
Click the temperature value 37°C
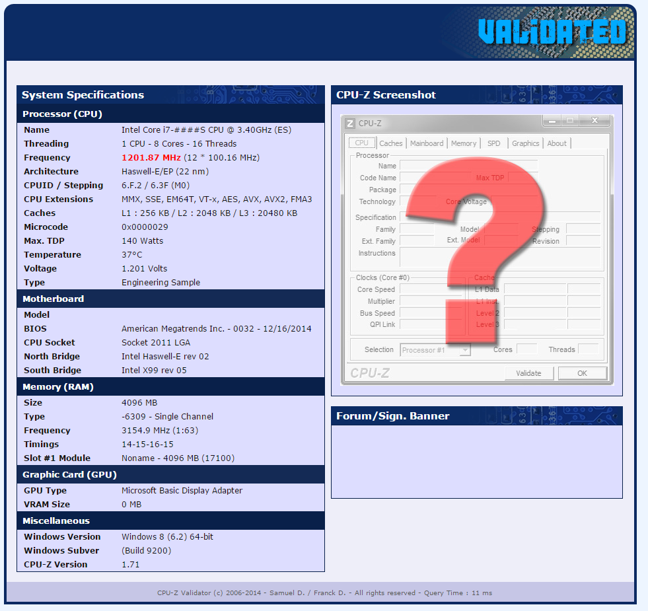click(x=131, y=255)
